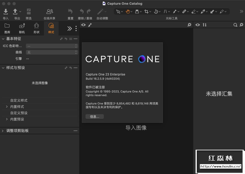Click the Import (导入) toolbar icon
The height and width of the screenshot is (174, 245).
pos(6,12)
